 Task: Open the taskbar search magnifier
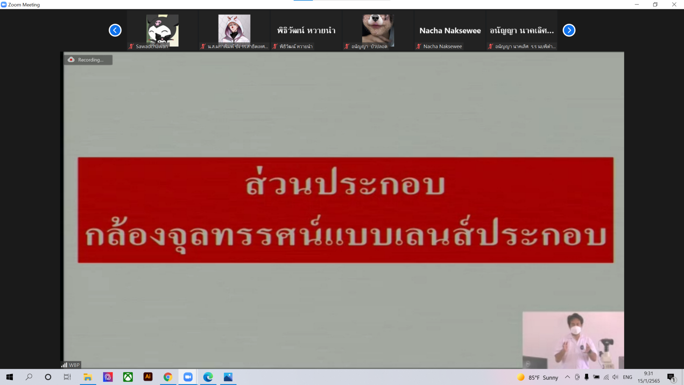coord(29,377)
